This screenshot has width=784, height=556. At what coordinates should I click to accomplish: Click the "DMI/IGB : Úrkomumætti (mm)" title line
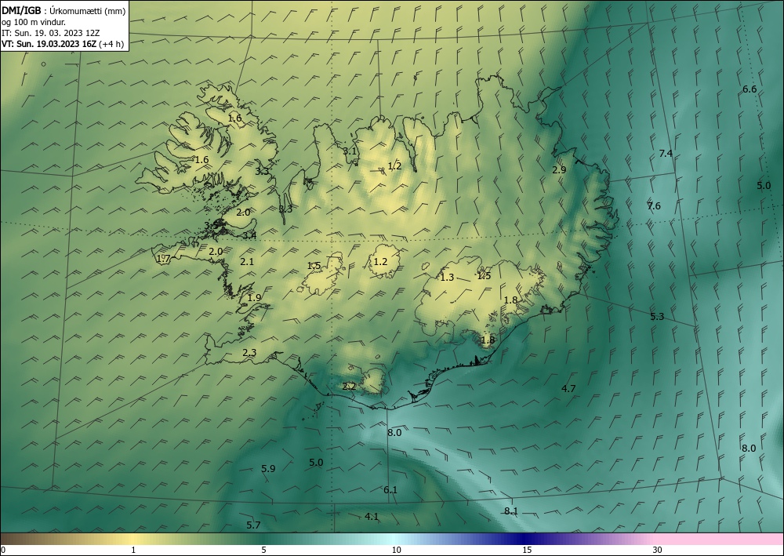64,10
